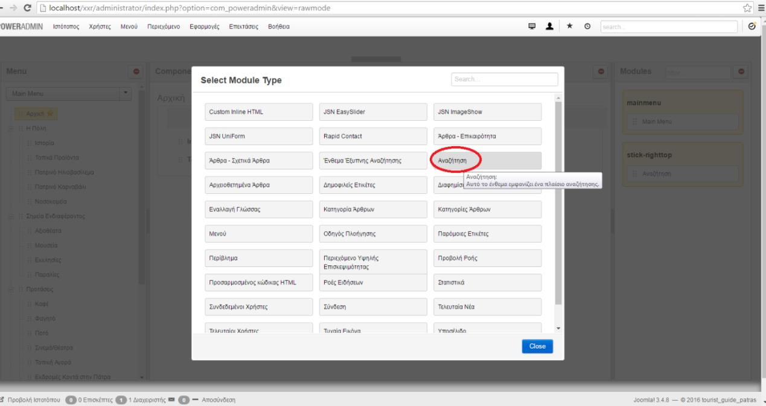Screen dimensions: 766x406
Task: Click the red button on Modules panel header
Action: [742, 72]
